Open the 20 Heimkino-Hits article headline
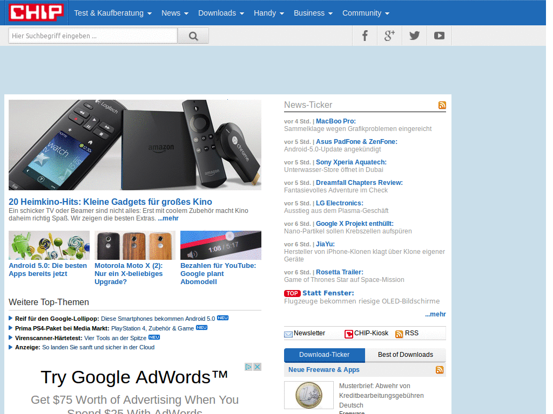Screen dimensions: 553x414 pos(110,202)
